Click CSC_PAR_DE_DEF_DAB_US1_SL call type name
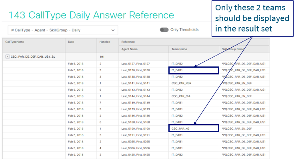This screenshot has height=160, width=294. 33,57
